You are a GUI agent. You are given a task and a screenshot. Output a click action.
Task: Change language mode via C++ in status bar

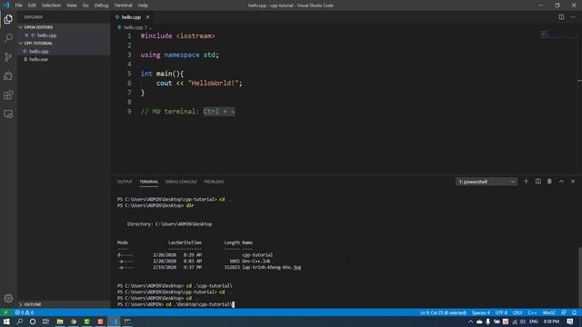(x=532, y=312)
